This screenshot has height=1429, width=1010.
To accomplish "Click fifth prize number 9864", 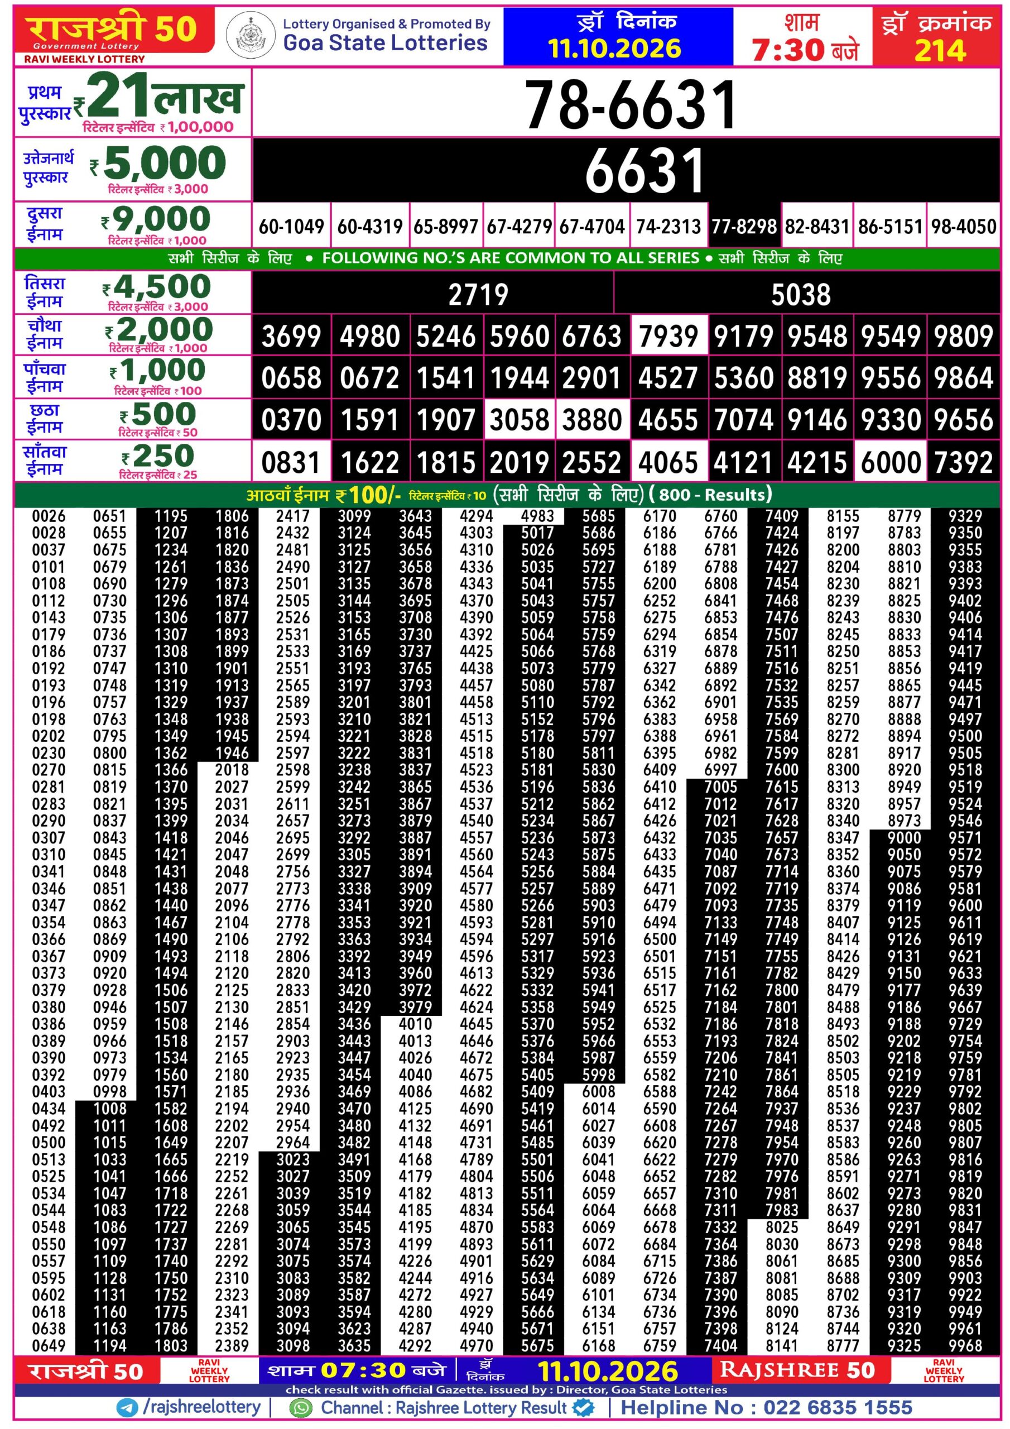I will pyautogui.click(x=964, y=378).
